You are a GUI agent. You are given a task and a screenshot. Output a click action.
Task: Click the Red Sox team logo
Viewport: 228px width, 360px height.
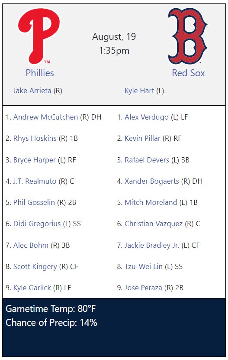point(188,36)
